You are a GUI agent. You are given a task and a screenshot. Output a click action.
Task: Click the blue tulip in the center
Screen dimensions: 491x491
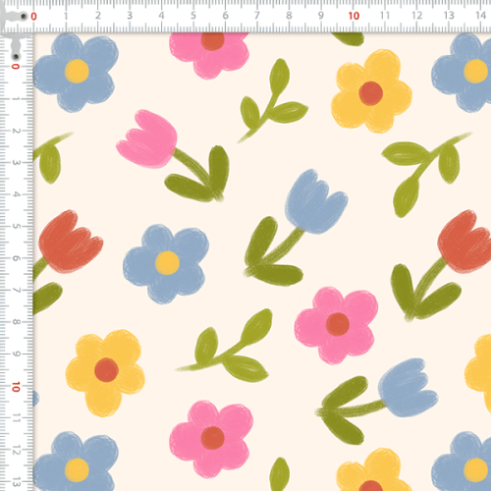(x=315, y=201)
